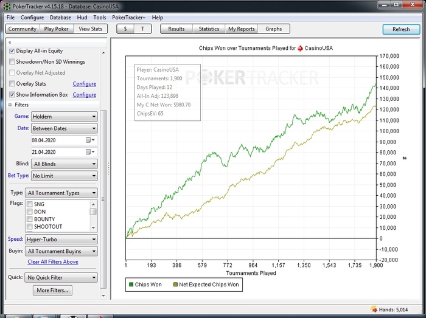The height and width of the screenshot is (318, 426).
Task: Expand the All Tournament Types dropdown
Action: (61, 193)
